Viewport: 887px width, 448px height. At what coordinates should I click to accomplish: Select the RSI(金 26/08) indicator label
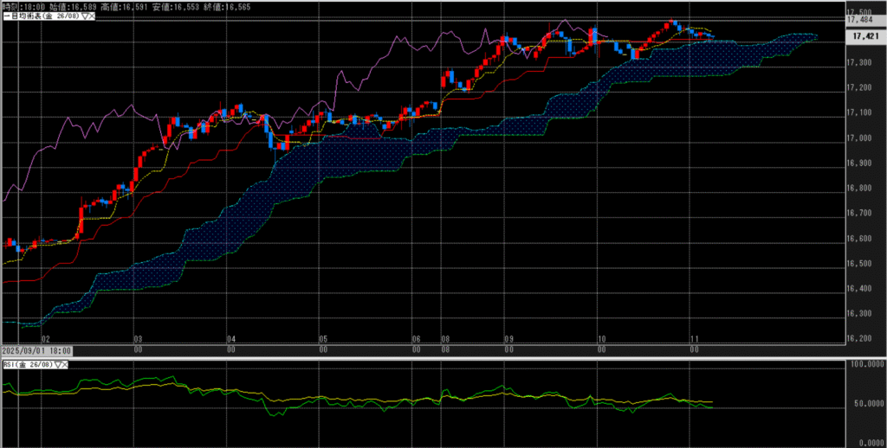pyautogui.click(x=28, y=366)
